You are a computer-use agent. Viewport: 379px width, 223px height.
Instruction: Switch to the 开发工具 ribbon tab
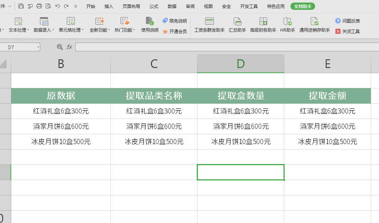coord(249,6)
